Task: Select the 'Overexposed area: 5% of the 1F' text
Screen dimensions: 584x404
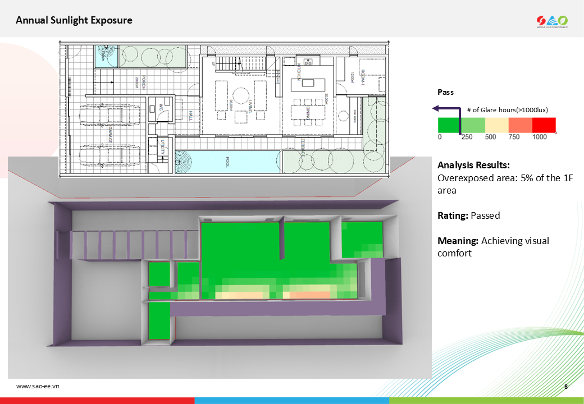Action: pyautogui.click(x=505, y=178)
